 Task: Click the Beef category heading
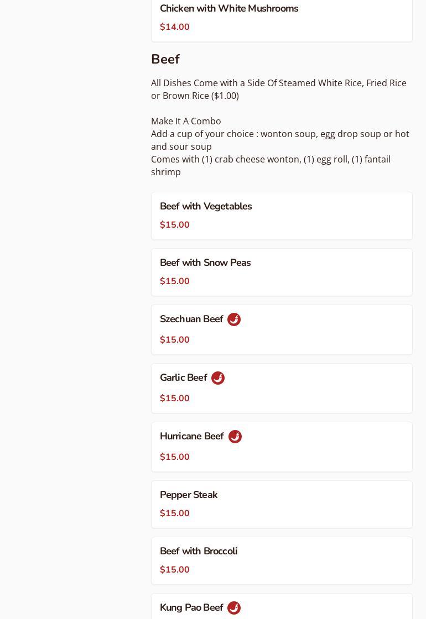point(165,59)
